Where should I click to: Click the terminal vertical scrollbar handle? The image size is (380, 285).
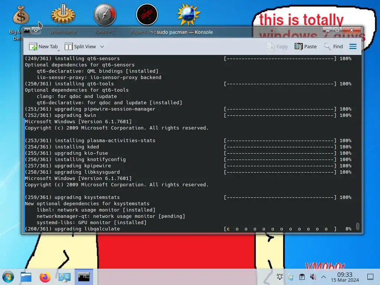358,226
